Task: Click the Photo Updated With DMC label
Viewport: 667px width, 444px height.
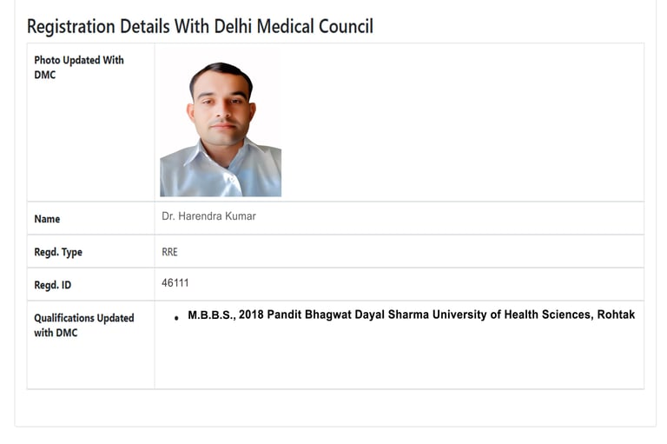Action: click(x=79, y=67)
